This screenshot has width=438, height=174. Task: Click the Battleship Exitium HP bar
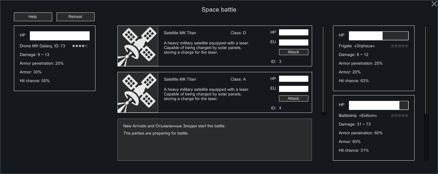coord(379,106)
